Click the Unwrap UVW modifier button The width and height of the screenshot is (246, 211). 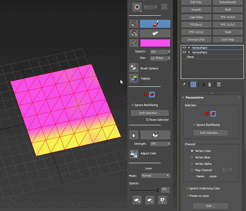point(196,40)
